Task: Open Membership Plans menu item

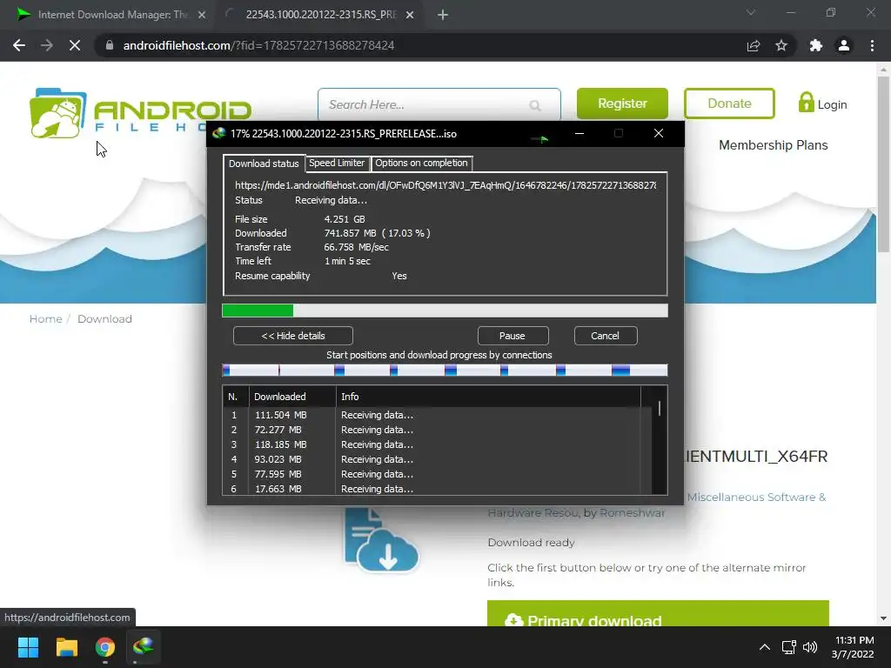Action: point(773,145)
